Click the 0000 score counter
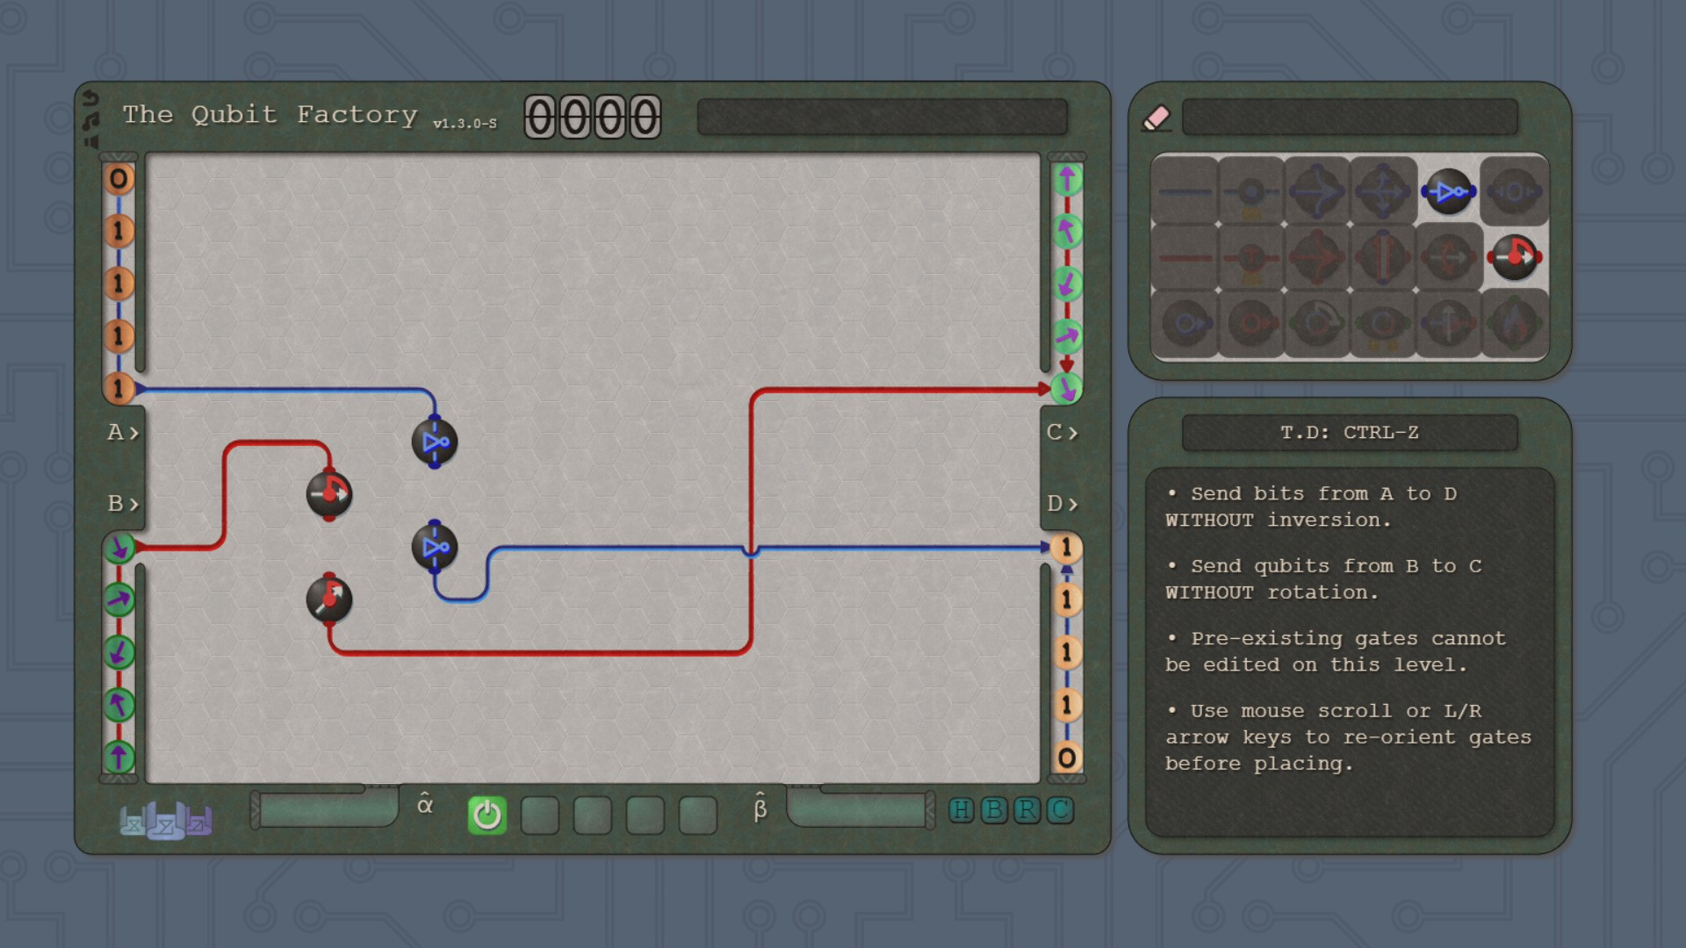1686x948 pixels. 593,117
